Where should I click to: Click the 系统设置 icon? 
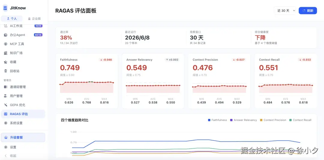[6, 123]
